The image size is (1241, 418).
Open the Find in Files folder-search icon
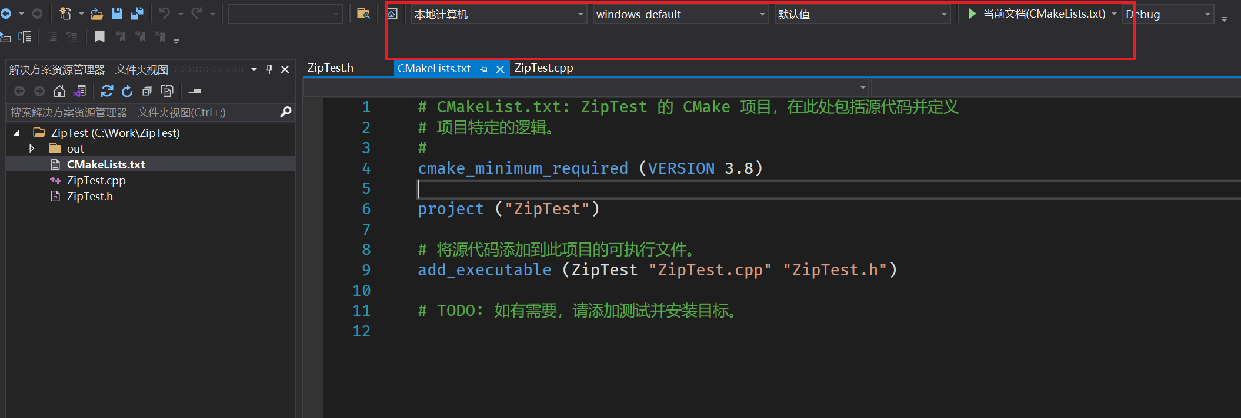[363, 13]
